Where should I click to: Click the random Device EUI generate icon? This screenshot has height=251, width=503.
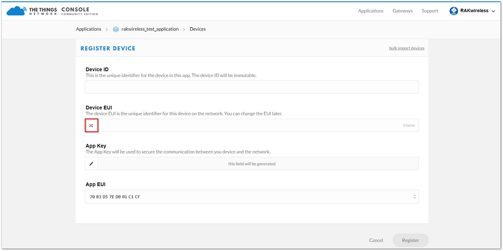pos(91,125)
